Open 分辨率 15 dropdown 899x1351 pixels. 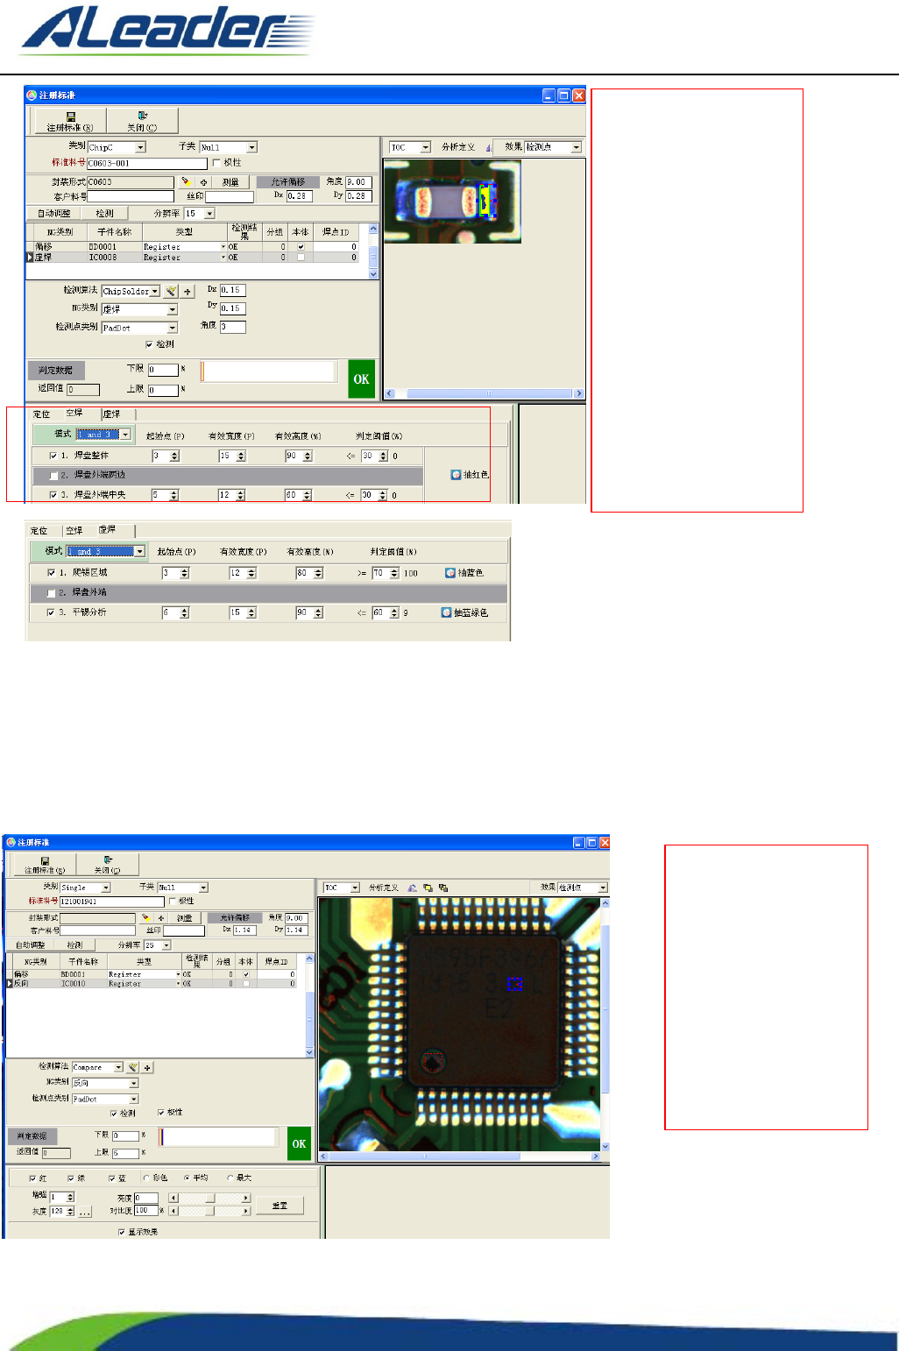[x=209, y=214]
